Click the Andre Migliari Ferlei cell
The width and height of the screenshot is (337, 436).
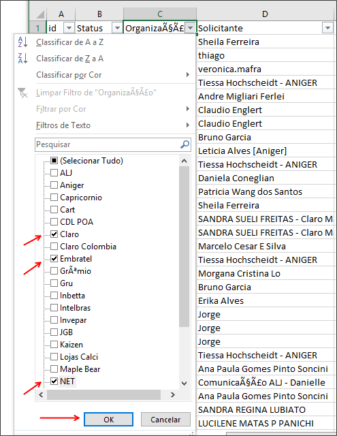pyautogui.click(x=265, y=96)
